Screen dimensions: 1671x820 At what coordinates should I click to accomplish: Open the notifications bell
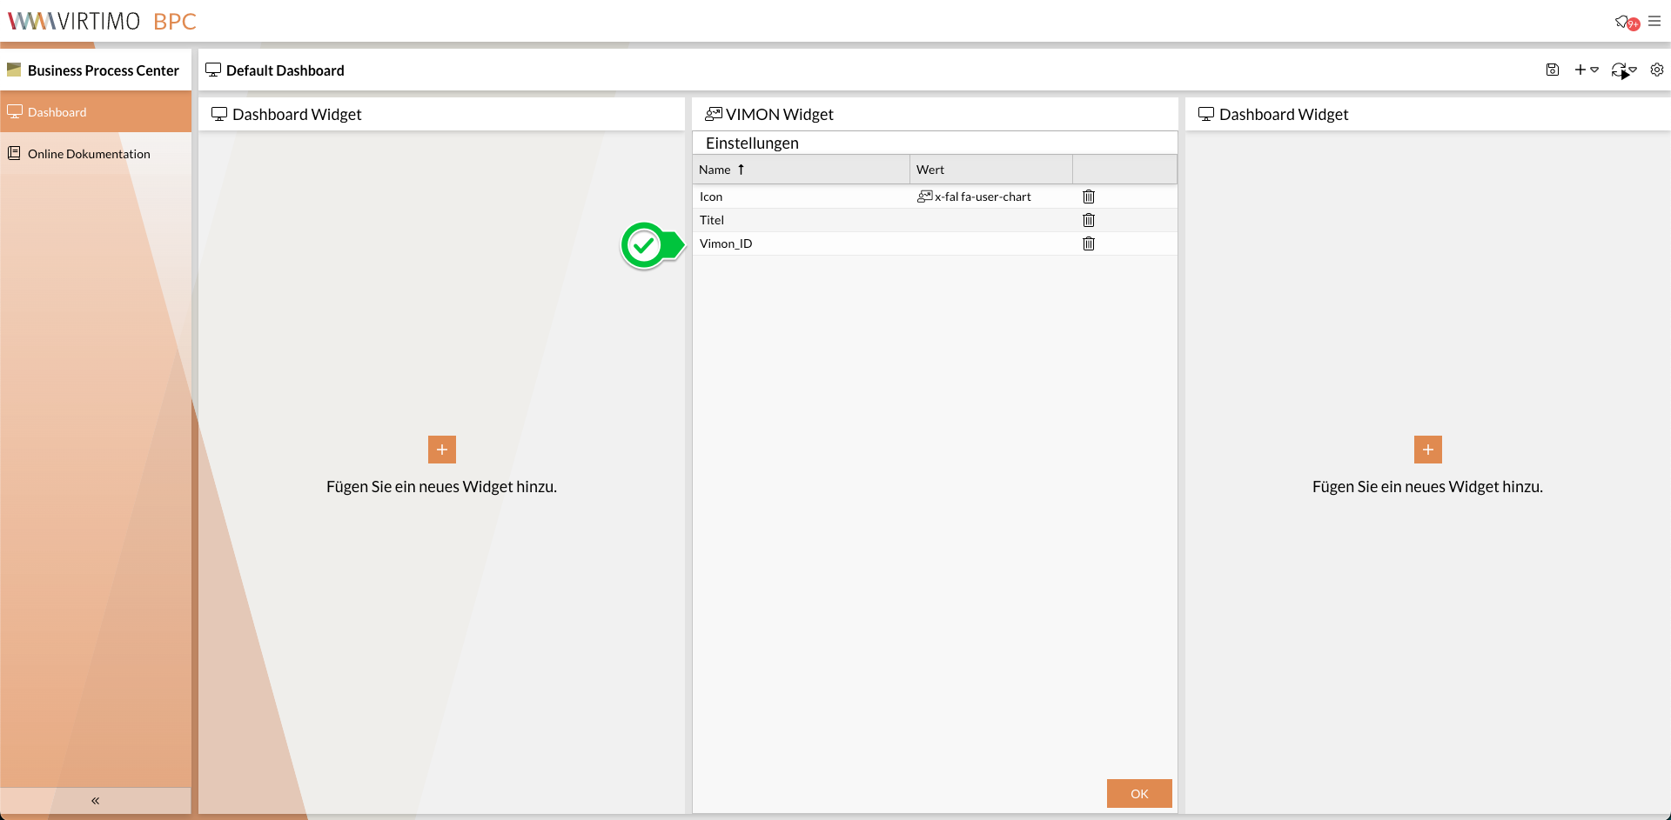tap(1624, 22)
